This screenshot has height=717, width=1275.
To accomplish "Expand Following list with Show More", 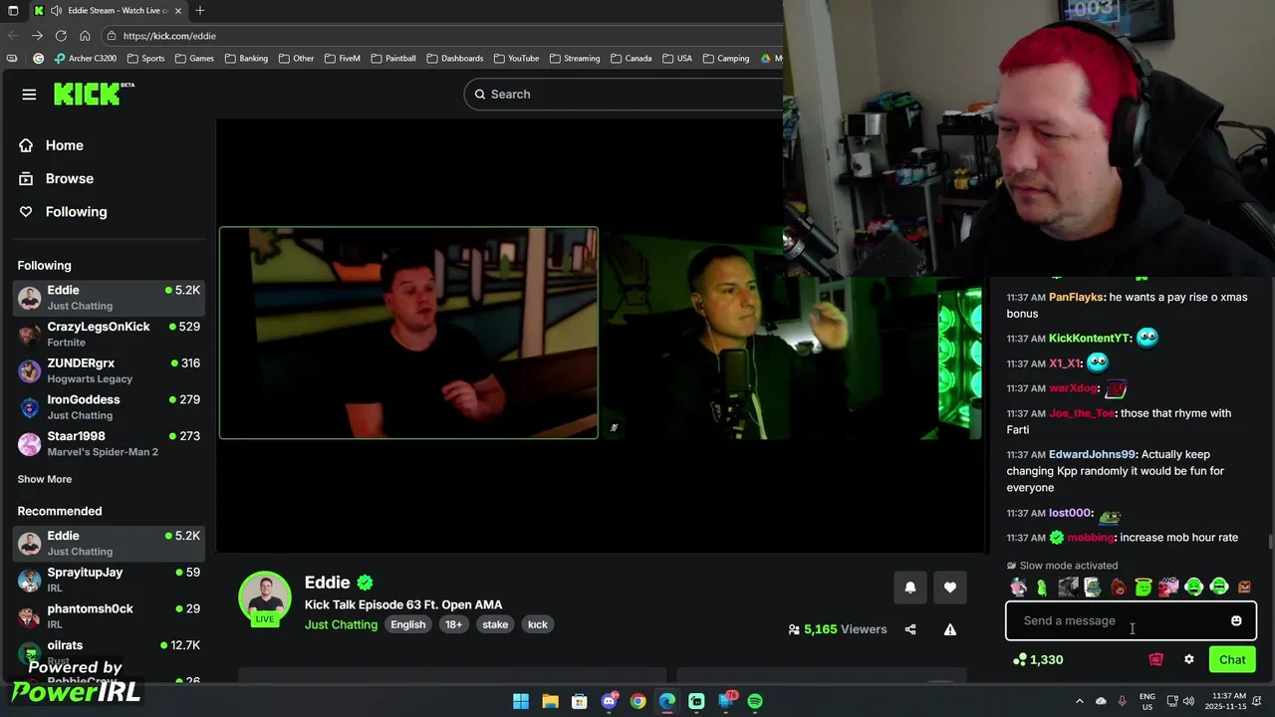I will click(45, 479).
